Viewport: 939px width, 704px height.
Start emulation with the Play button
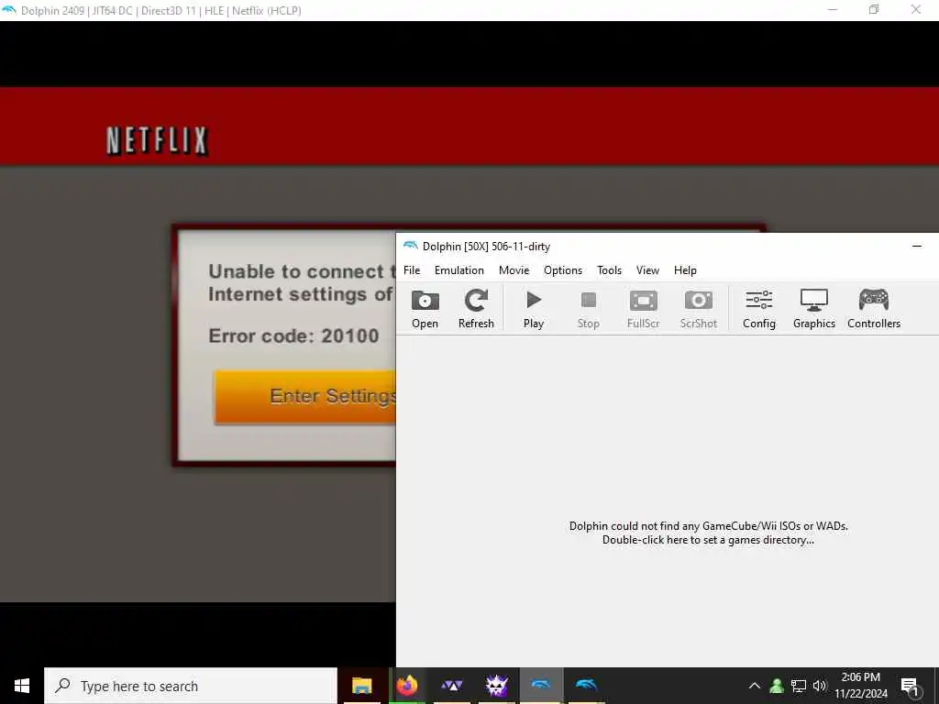[533, 309]
